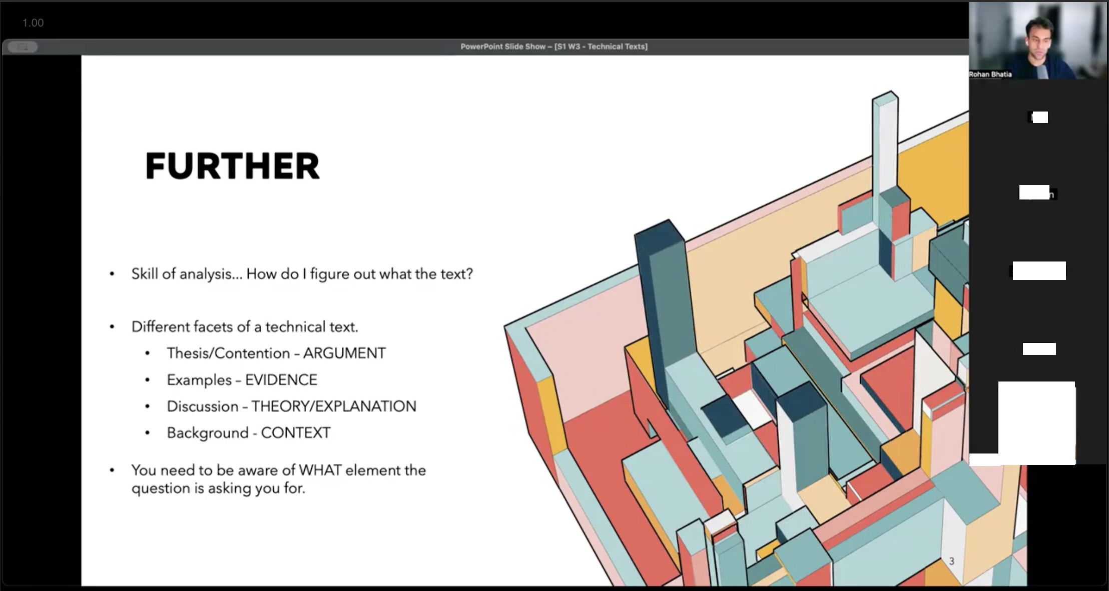Click the FURTHER slide heading
Viewport: 1109px width, 591px height.
point(232,166)
